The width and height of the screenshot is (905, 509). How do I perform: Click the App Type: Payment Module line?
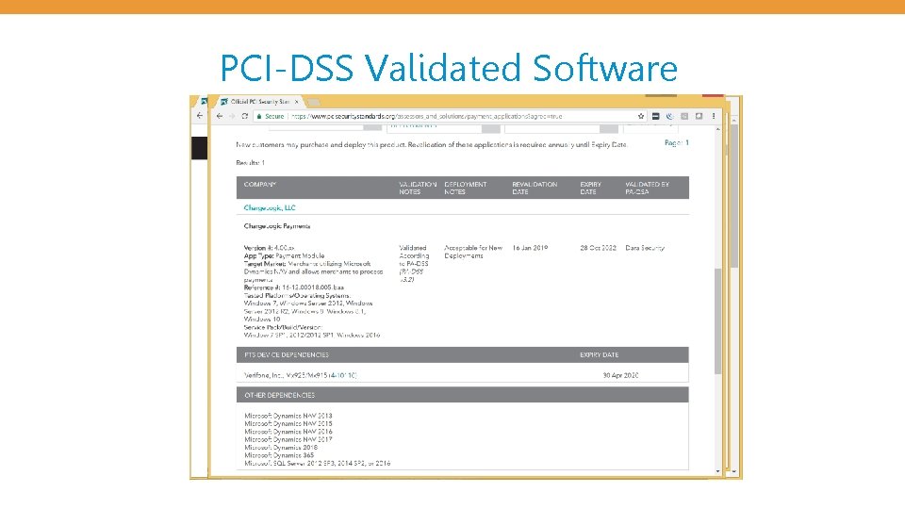284,255
